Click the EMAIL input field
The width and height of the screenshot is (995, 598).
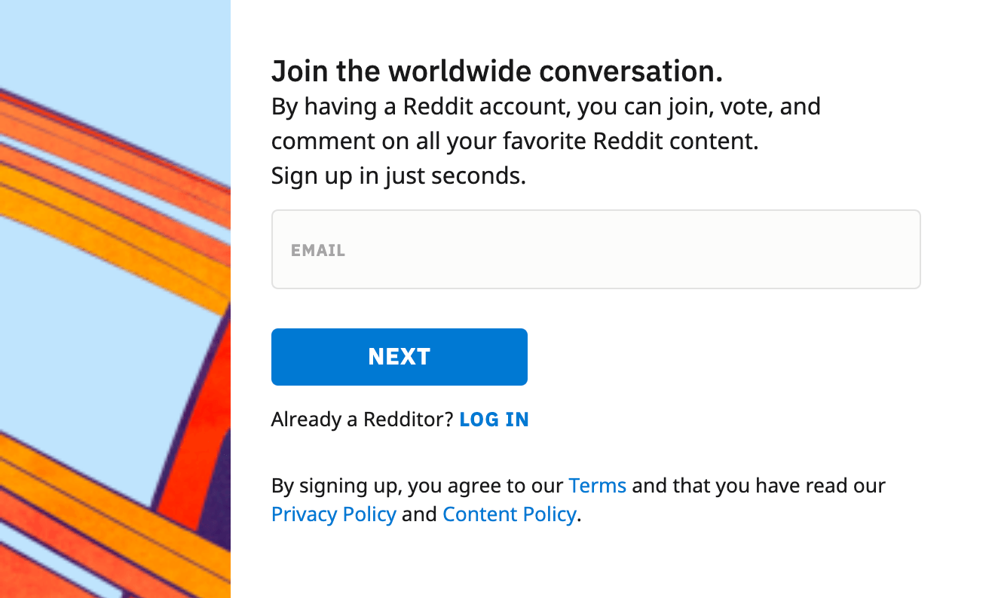point(595,249)
